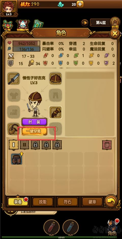Click the yellow return arrow button
The image size is (122, 239).
click(x=111, y=202)
